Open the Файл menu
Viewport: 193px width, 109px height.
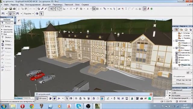(6, 5)
